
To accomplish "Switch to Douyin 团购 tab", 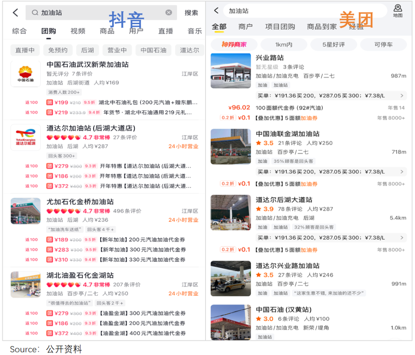I will 48,31.
